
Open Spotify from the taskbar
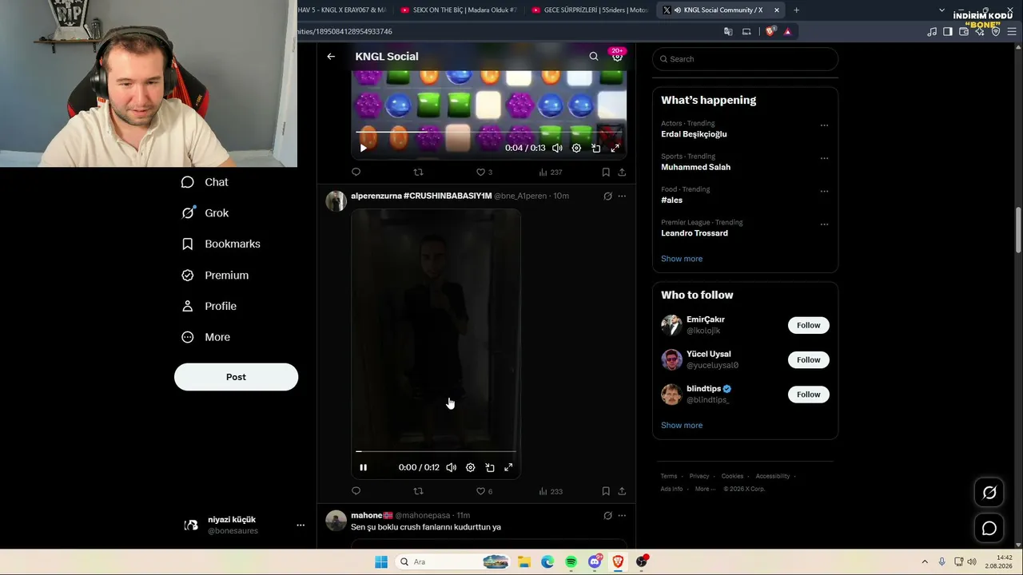click(x=571, y=562)
